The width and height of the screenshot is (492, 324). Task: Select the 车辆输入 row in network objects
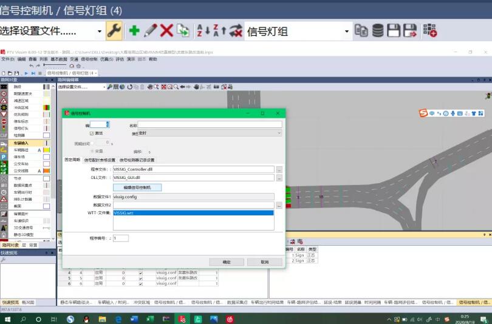(25, 143)
